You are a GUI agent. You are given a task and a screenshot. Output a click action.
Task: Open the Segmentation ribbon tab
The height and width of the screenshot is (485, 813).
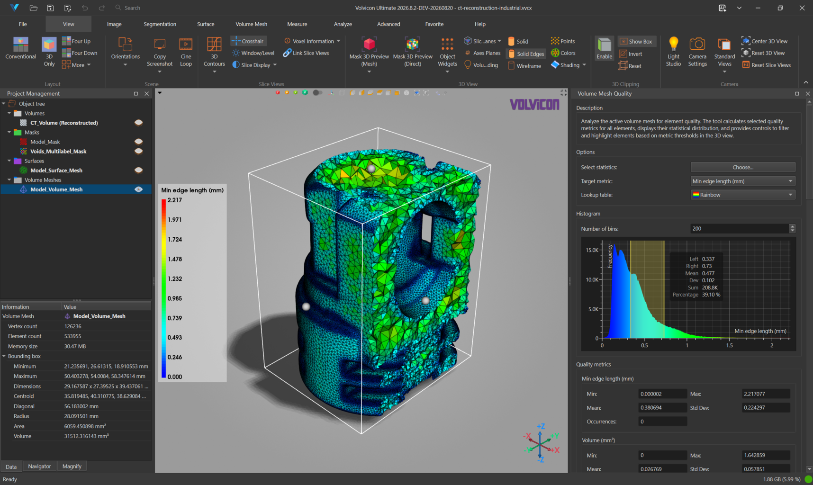point(160,24)
